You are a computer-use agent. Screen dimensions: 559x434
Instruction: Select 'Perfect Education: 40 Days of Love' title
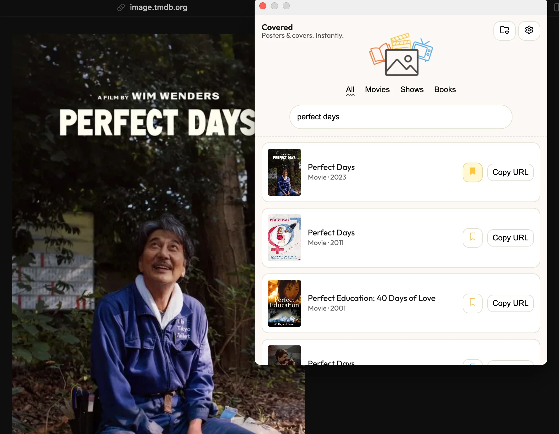pos(371,298)
